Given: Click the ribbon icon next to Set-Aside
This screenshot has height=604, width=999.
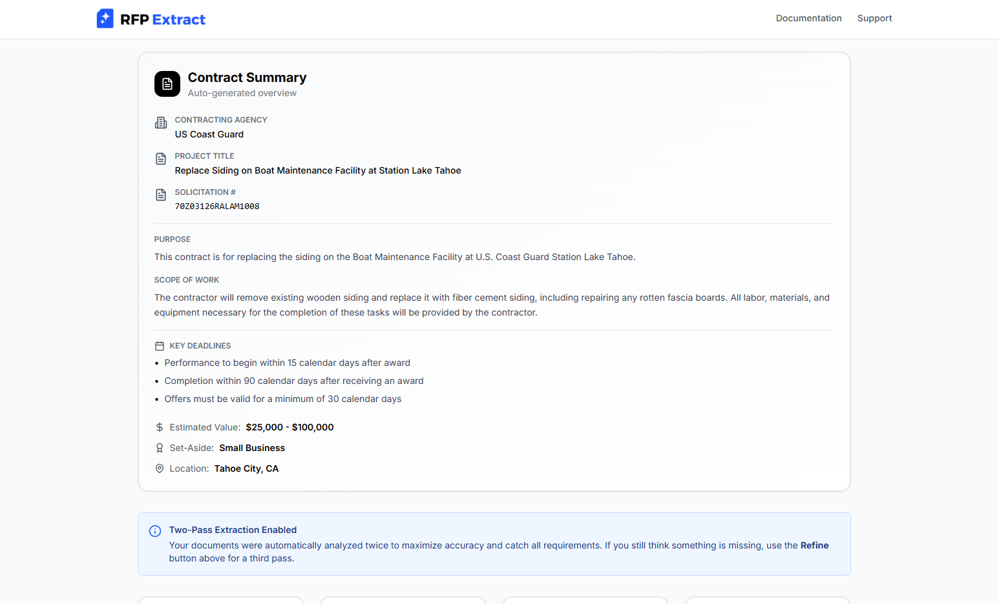Looking at the screenshot, I should pyautogui.click(x=159, y=447).
